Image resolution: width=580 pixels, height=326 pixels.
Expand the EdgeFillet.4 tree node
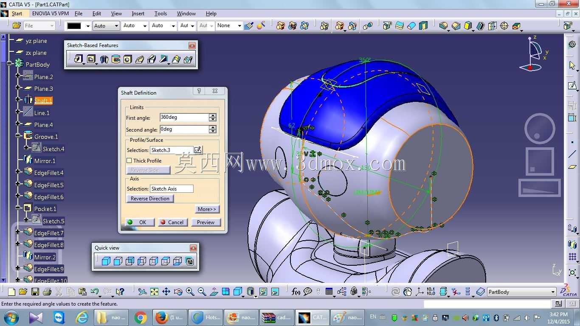(18, 171)
